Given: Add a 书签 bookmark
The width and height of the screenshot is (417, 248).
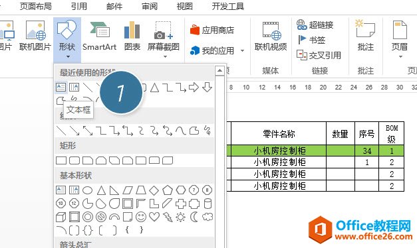Looking at the screenshot, I should click(311, 40).
